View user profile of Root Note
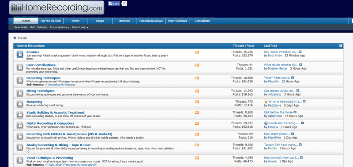The width and height of the screenshot is (353, 167). [275, 56]
